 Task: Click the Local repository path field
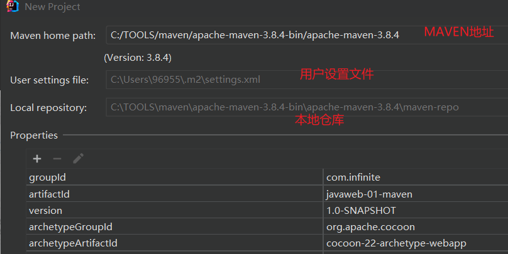pyautogui.click(x=307, y=107)
